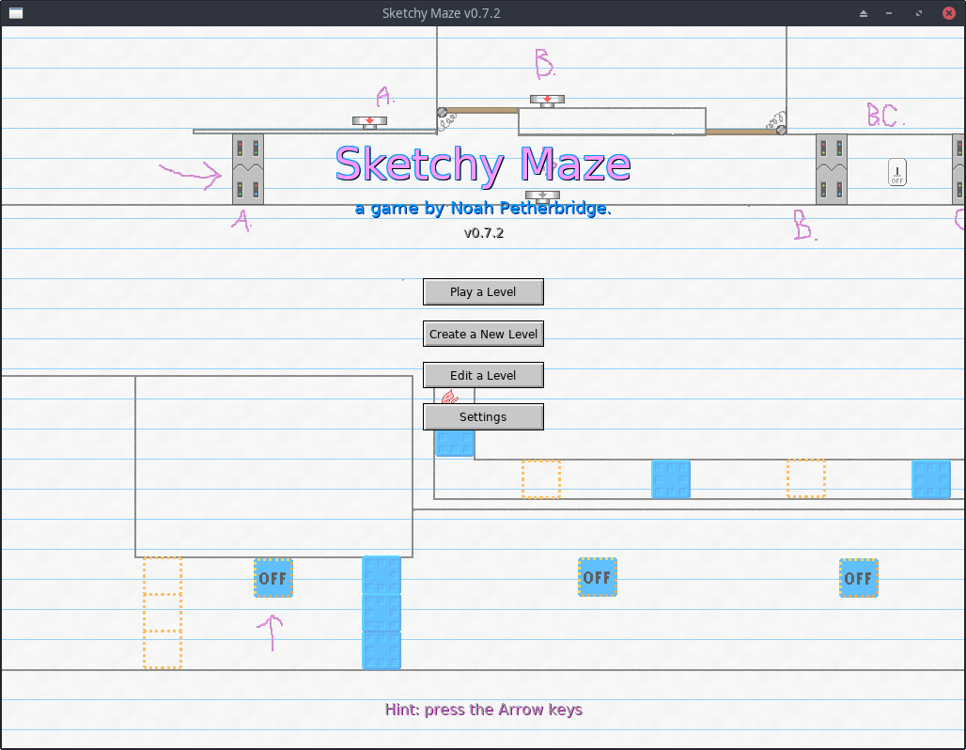Click the red flame icon beside Settings
Viewport: 966px width, 750px height.
[449, 399]
